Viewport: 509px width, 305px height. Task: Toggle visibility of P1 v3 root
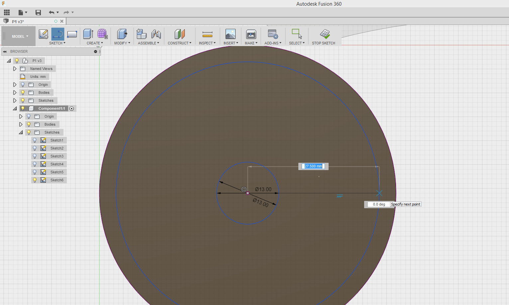tap(17, 61)
